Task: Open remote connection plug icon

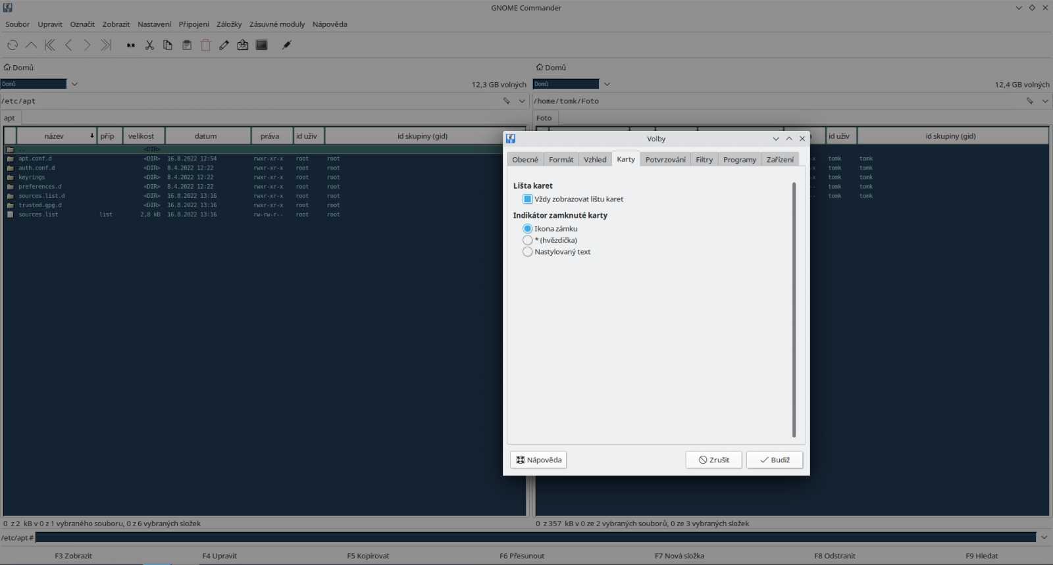Action: (x=286, y=45)
